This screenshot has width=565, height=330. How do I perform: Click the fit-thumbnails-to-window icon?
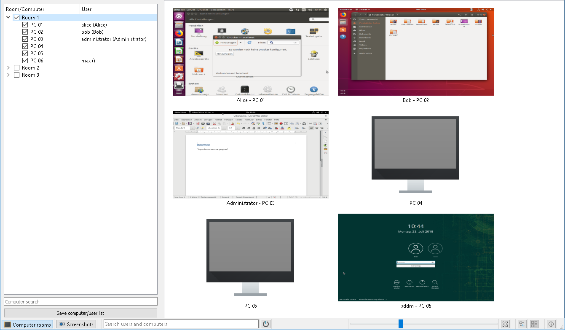(x=505, y=324)
